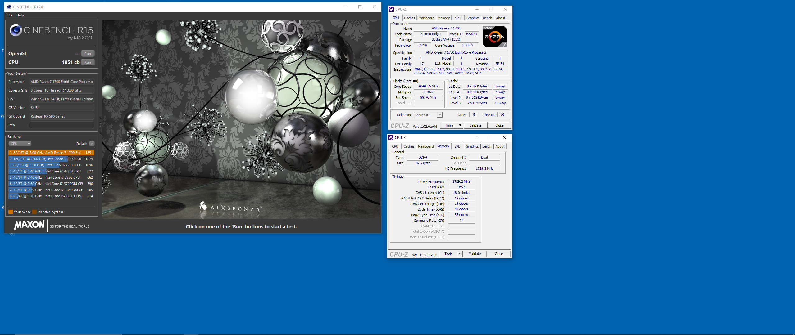Switch to Caches tab in top CPU-Z

[410, 18]
